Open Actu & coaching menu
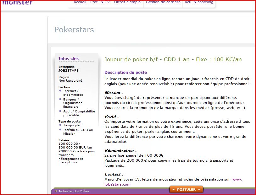The height and width of the screenshot is (195, 256). (199, 2)
